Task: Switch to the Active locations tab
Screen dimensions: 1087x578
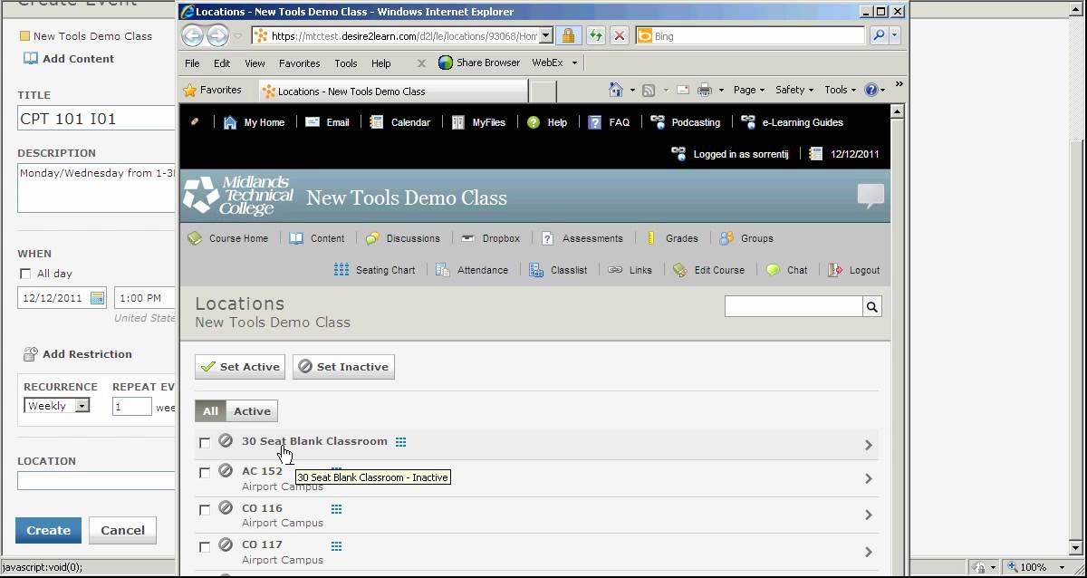Action: point(252,410)
